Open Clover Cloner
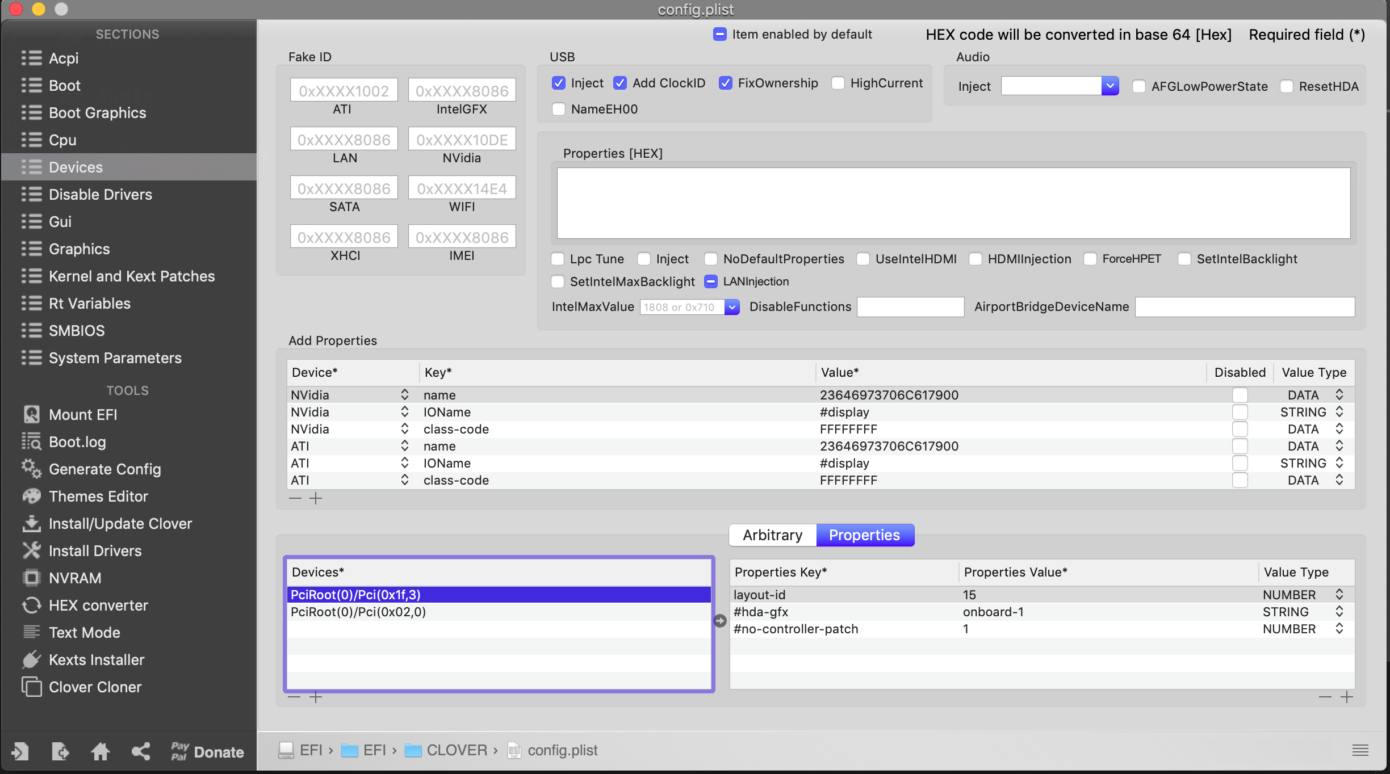The height and width of the screenshot is (774, 1390). point(82,687)
